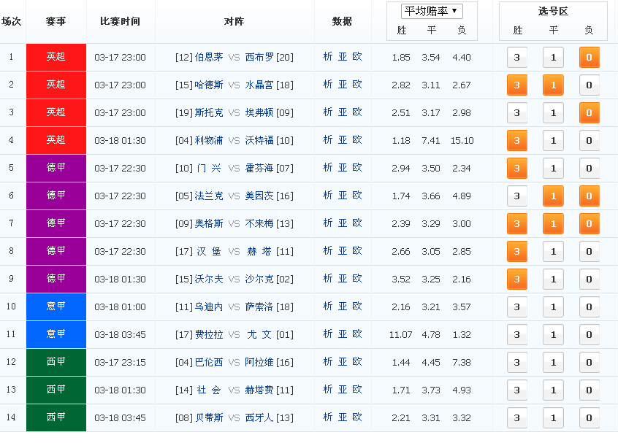Open 欧 European odds for match 14 贝蒂斯

tap(357, 417)
